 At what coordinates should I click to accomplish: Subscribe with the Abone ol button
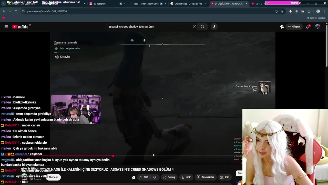[x=53, y=177]
